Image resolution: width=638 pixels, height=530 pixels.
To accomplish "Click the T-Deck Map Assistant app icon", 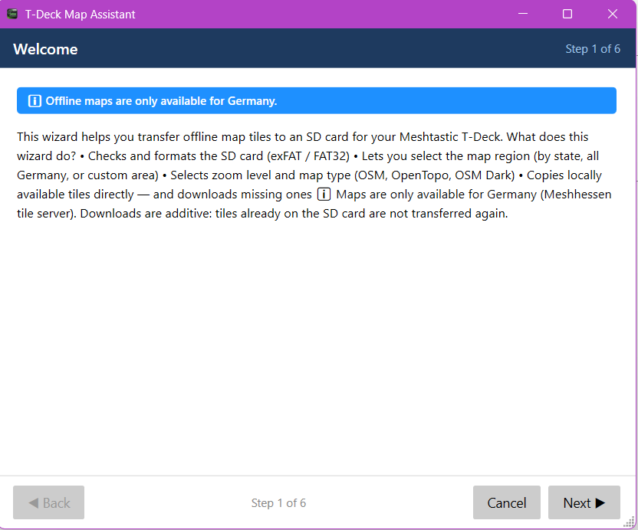I will click(x=12, y=14).
